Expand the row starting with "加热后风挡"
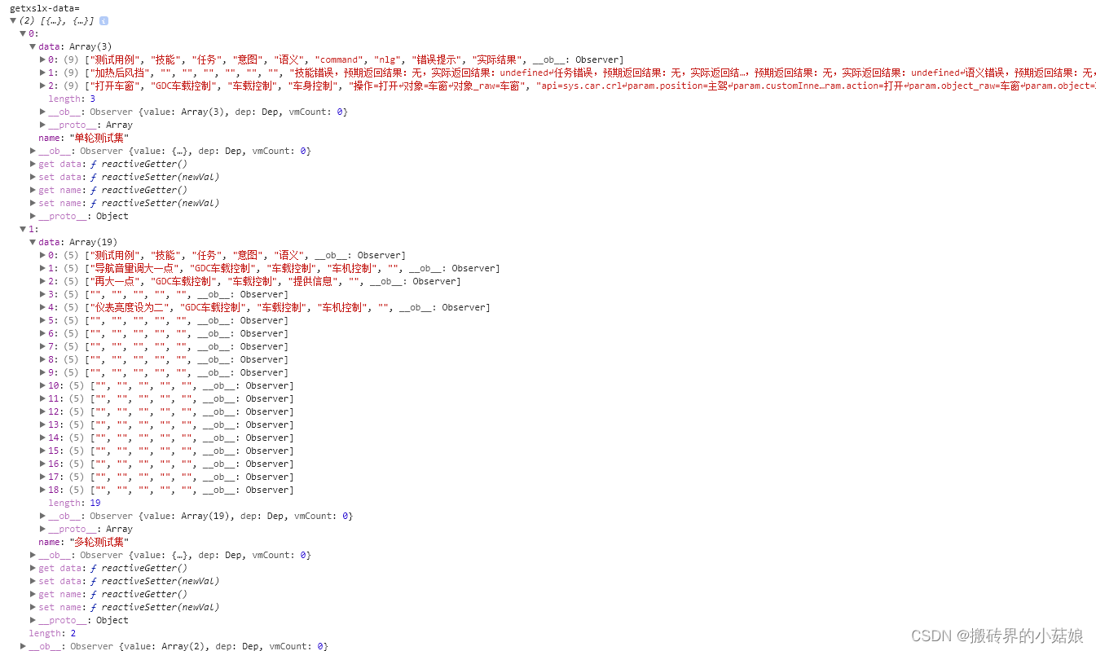The image size is (1096, 651). click(42, 73)
